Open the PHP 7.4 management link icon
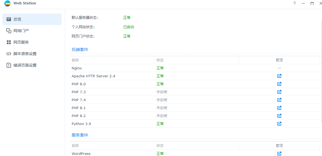The image size is (322, 156). tap(279, 100)
